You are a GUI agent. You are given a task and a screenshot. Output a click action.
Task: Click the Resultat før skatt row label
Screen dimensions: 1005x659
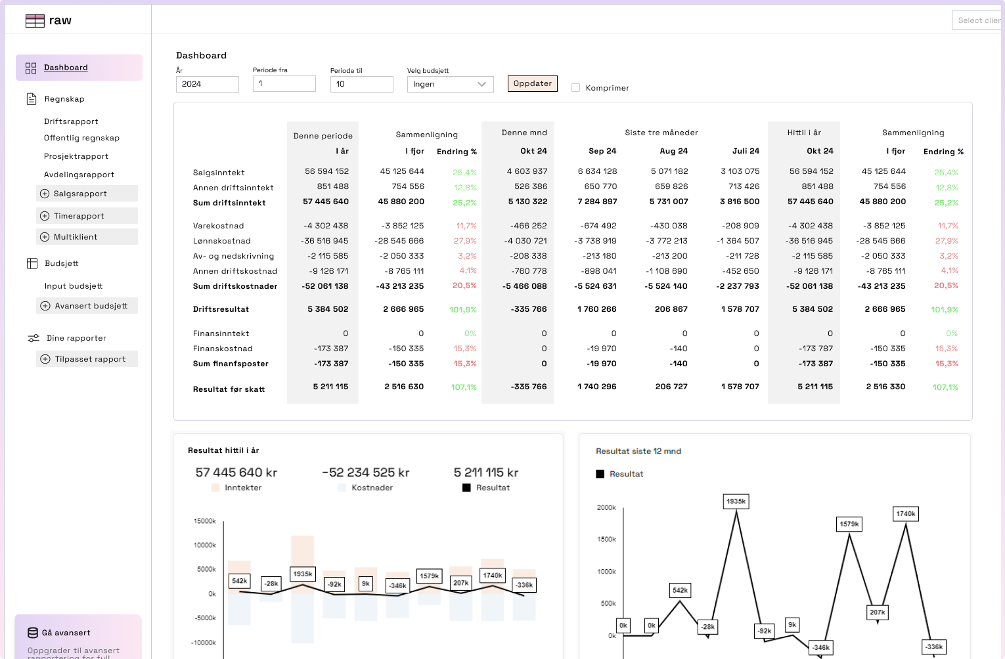click(x=229, y=389)
